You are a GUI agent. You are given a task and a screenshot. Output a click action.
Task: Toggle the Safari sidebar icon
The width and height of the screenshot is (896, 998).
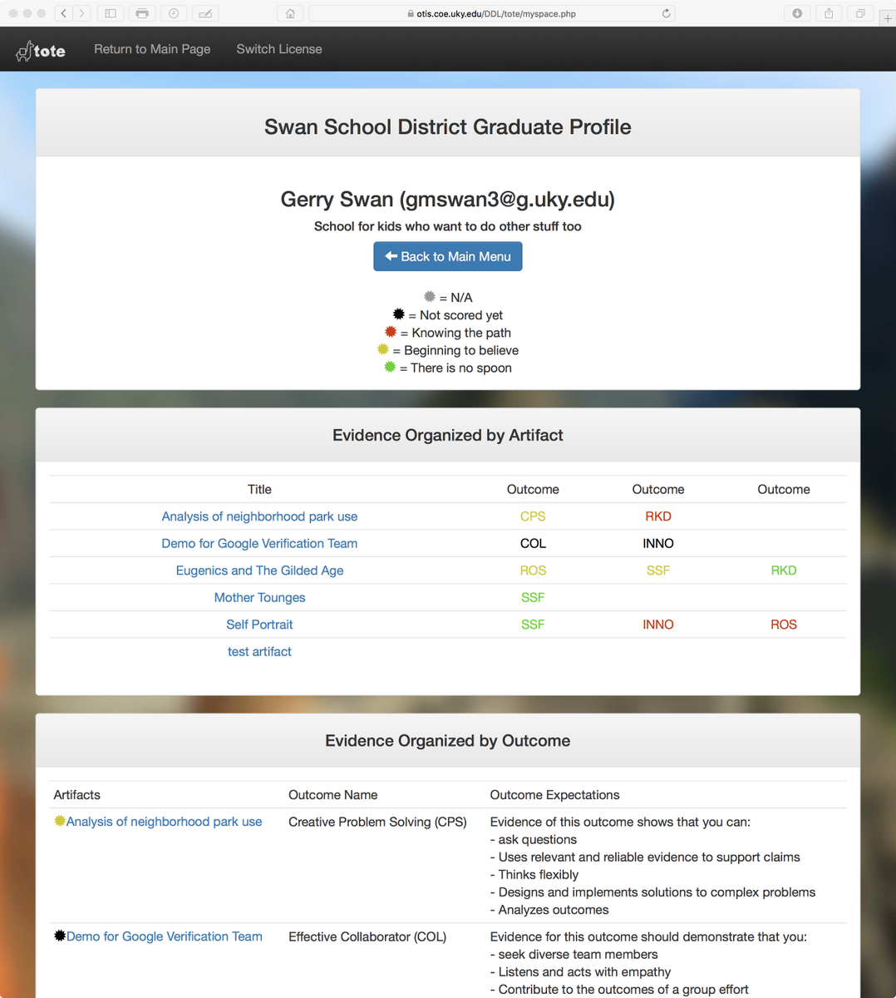(x=111, y=13)
